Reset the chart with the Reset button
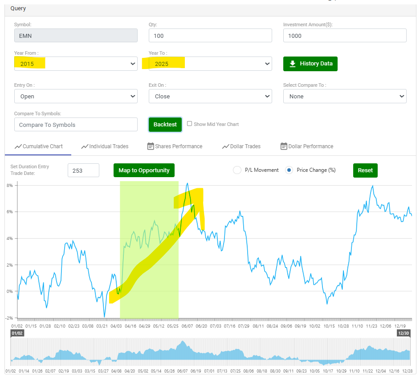 click(x=365, y=170)
